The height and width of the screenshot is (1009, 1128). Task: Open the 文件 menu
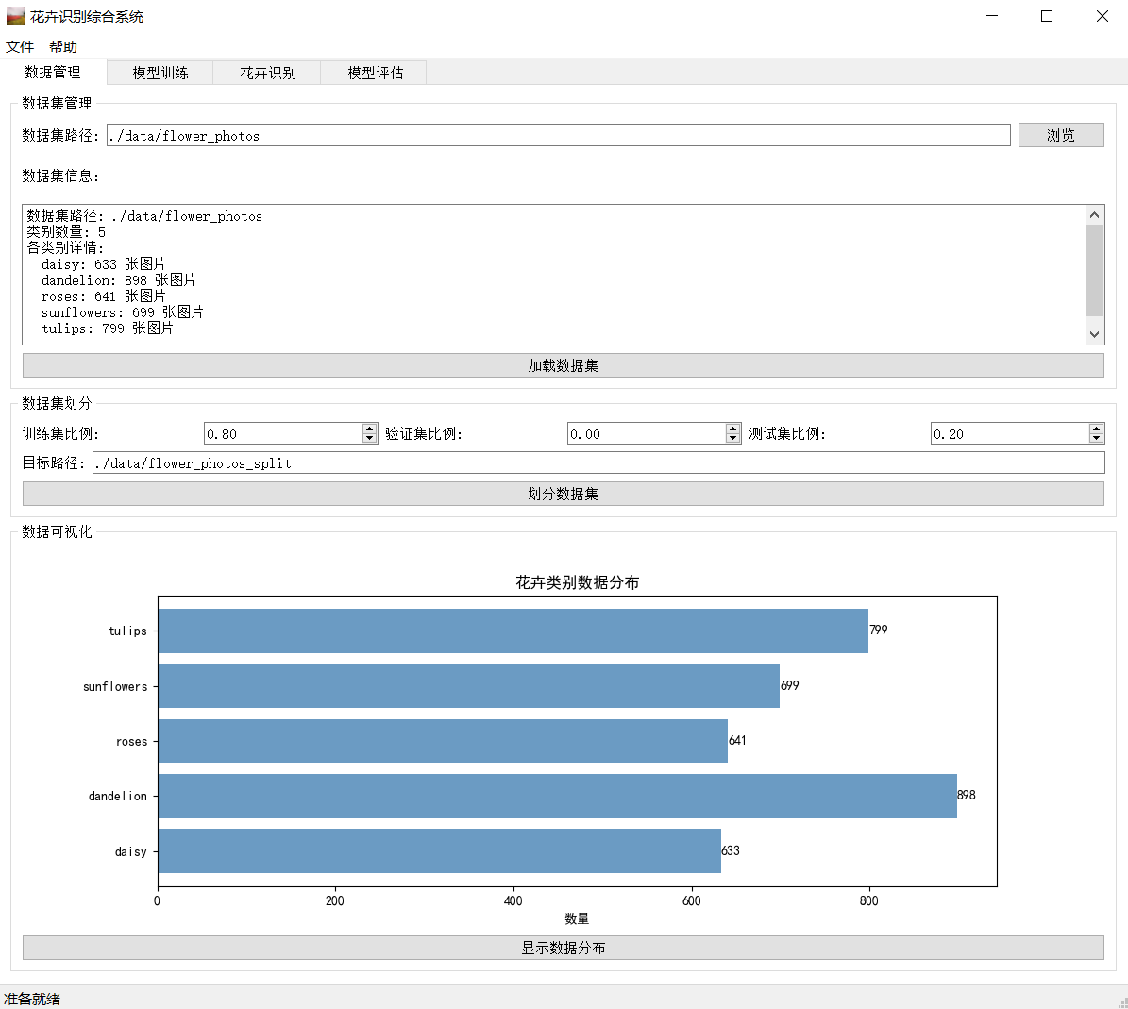pyautogui.click(x=20, y=47)
